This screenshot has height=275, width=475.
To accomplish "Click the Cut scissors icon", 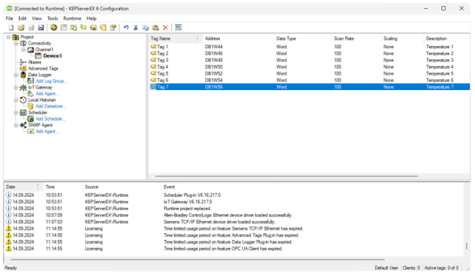I will click(x=136, y=28).
